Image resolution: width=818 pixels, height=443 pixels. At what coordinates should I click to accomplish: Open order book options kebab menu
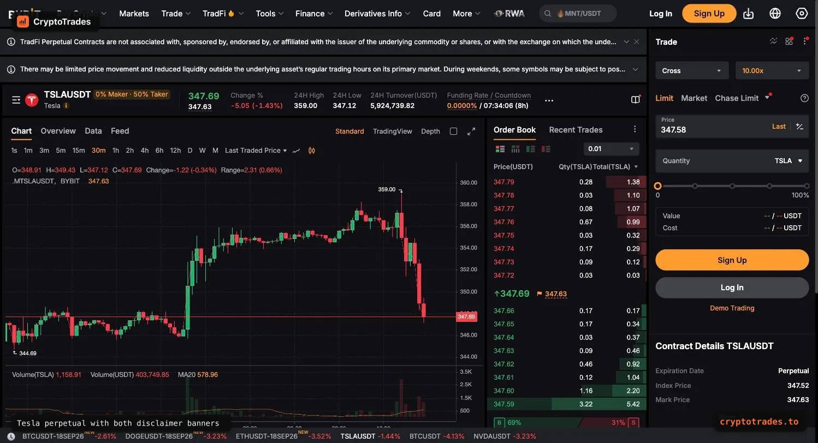coord(635,129)
